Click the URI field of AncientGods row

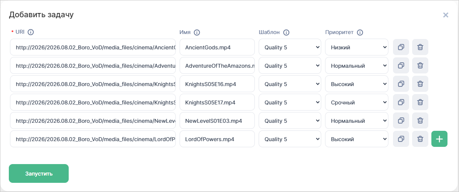(93, 47)
